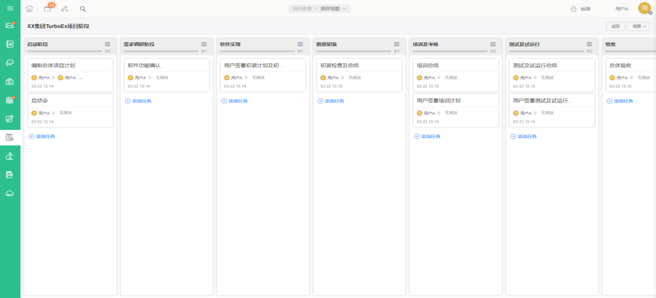Click the 用户A name in the top bar
The height and width of the screenshot is (298, 656).
(622, 9)
